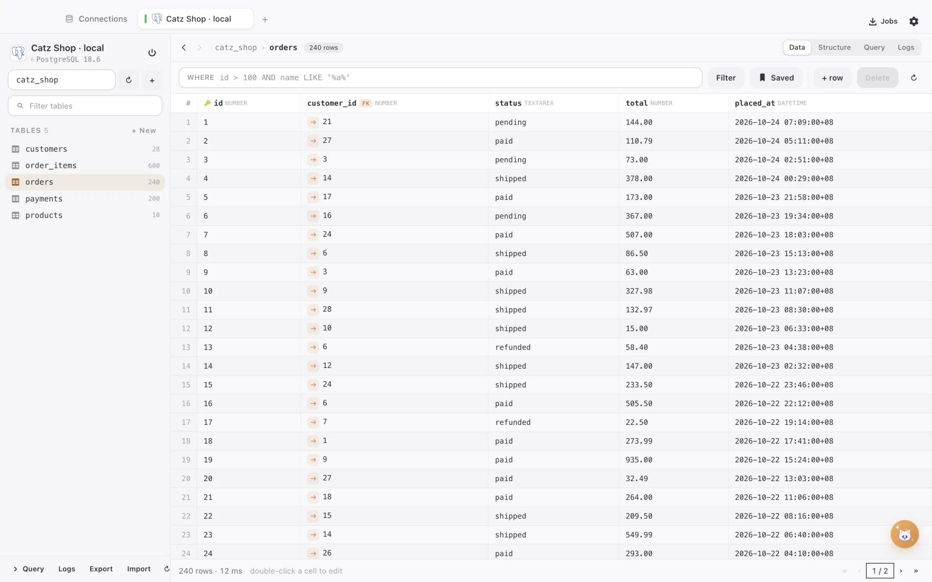Click + New to create table
Viewport: 932px width, 582px height.
[144, 130]
